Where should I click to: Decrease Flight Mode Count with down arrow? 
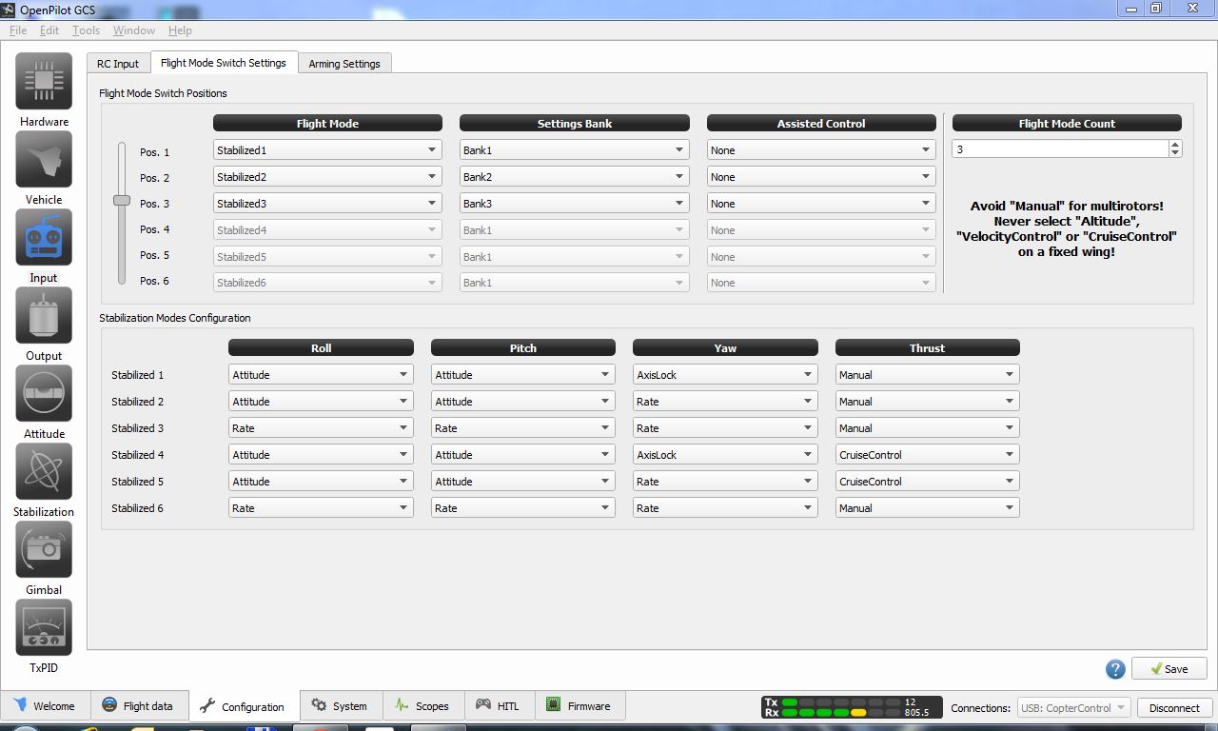1175,152
